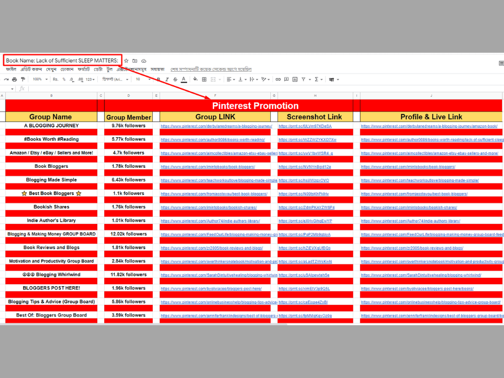Open the font family dropdown

[x=115, y=80]
